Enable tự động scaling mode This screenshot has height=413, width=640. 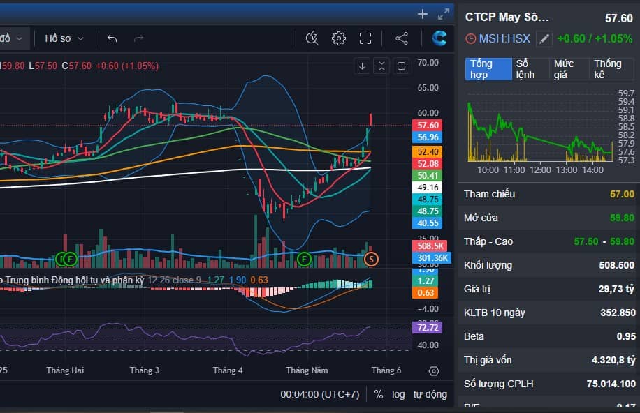point(429,394)
